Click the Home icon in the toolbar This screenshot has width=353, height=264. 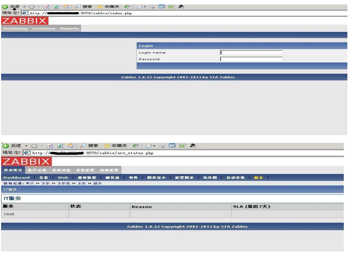point(67,6)
